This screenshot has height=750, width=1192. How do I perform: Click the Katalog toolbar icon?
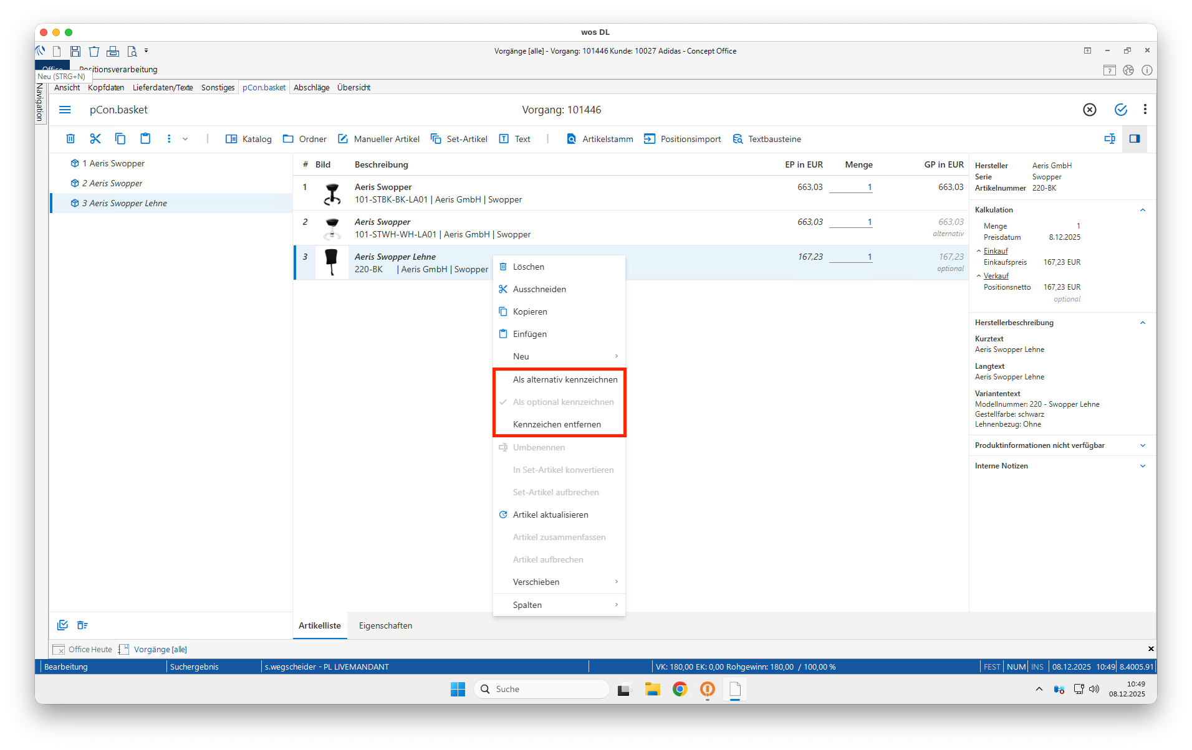pos(231,139)
